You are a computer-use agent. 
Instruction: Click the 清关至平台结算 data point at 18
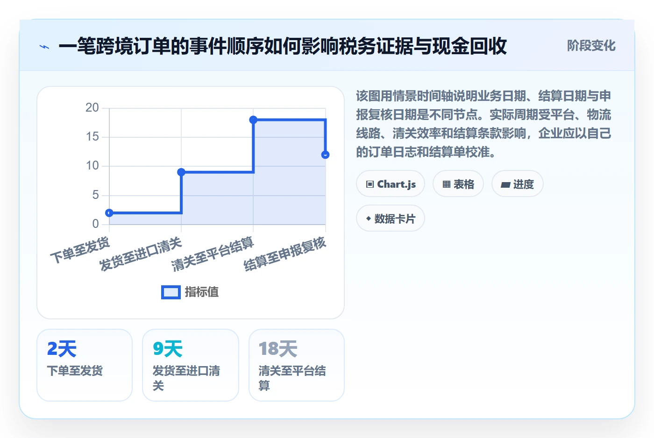[253, 120]
